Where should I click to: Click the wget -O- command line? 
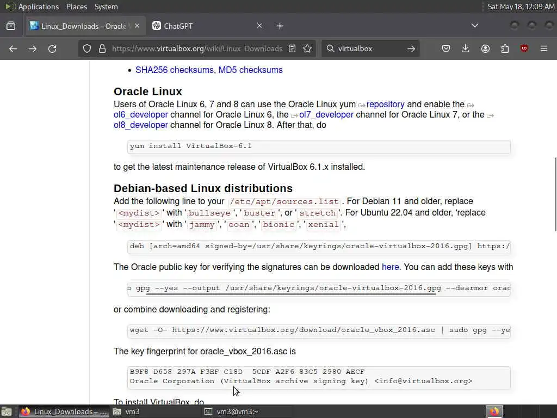point(320,330)
